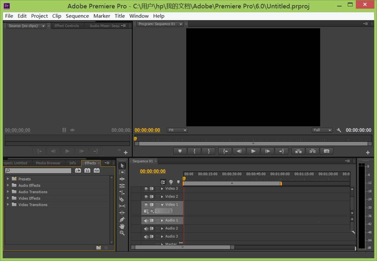Click the Effects search field
The height and width of the screenshot is (261, 377).
pyautogui.click(x=38, y=171)
